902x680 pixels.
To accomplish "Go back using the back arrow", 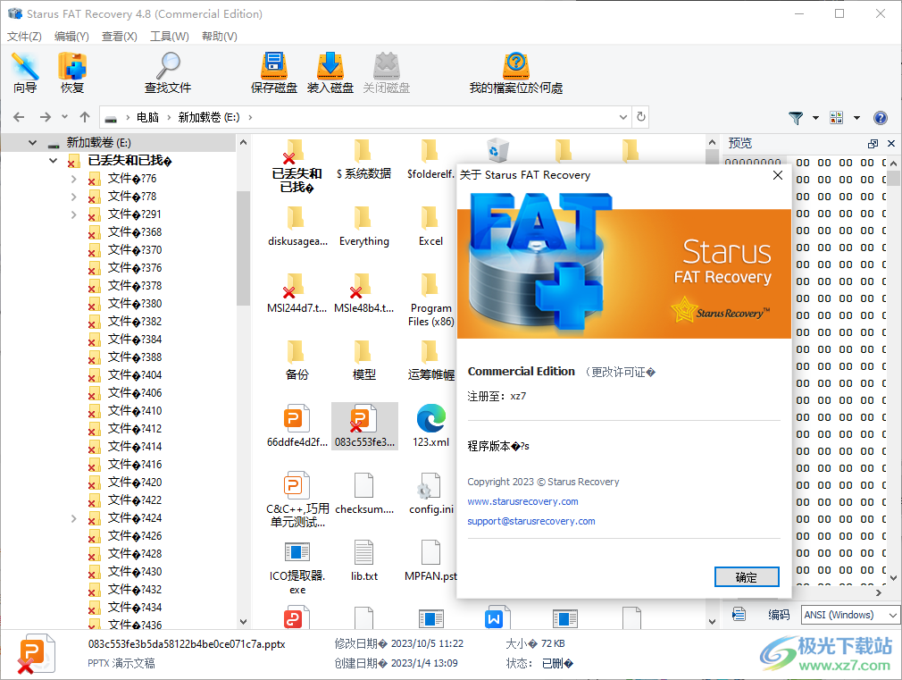I will click(x=18, y=117).
